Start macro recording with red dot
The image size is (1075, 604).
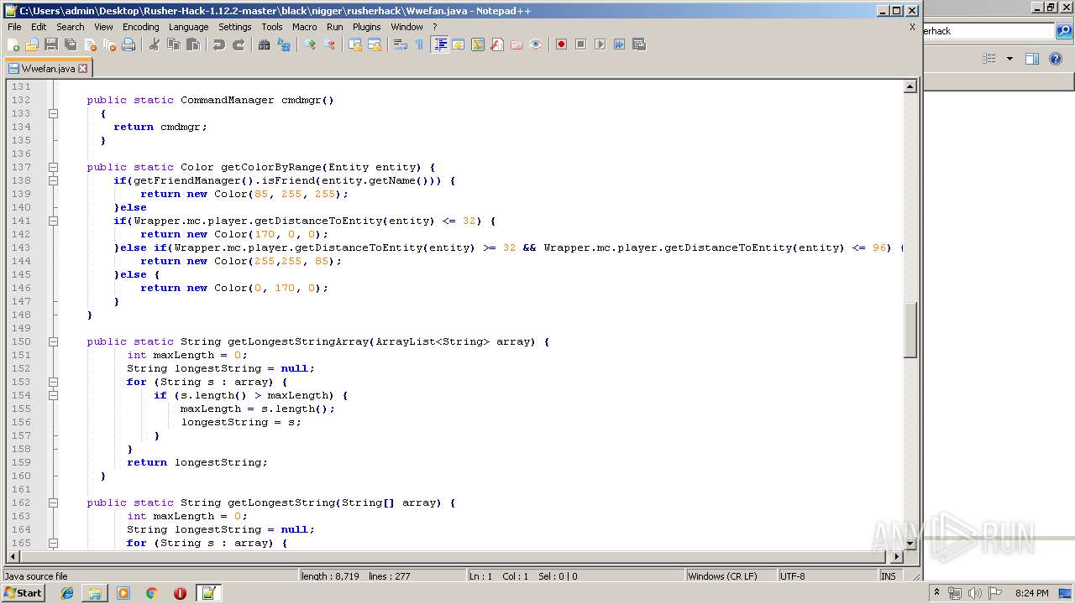561,44
